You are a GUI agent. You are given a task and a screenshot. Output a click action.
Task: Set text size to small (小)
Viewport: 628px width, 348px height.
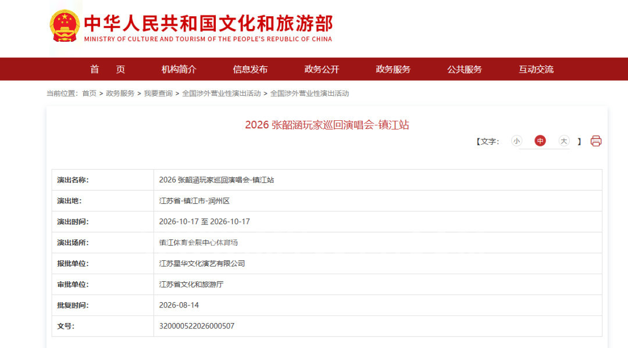click(516, 141)
